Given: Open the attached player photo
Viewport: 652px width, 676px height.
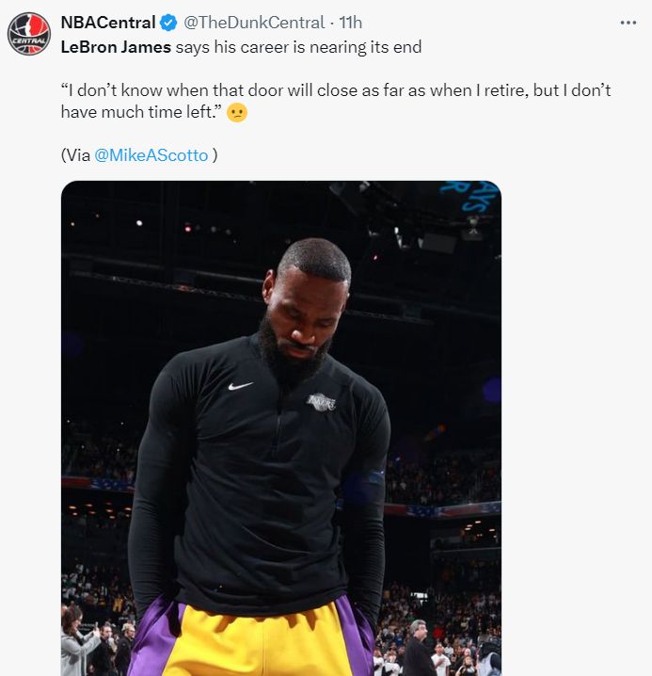Looking at the screenshot, I should (x=281, y=428).
